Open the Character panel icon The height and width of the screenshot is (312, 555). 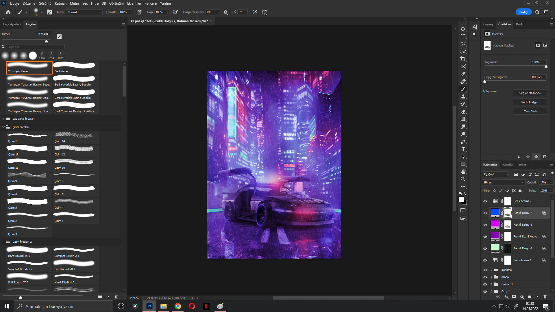(x=475, y=27)
